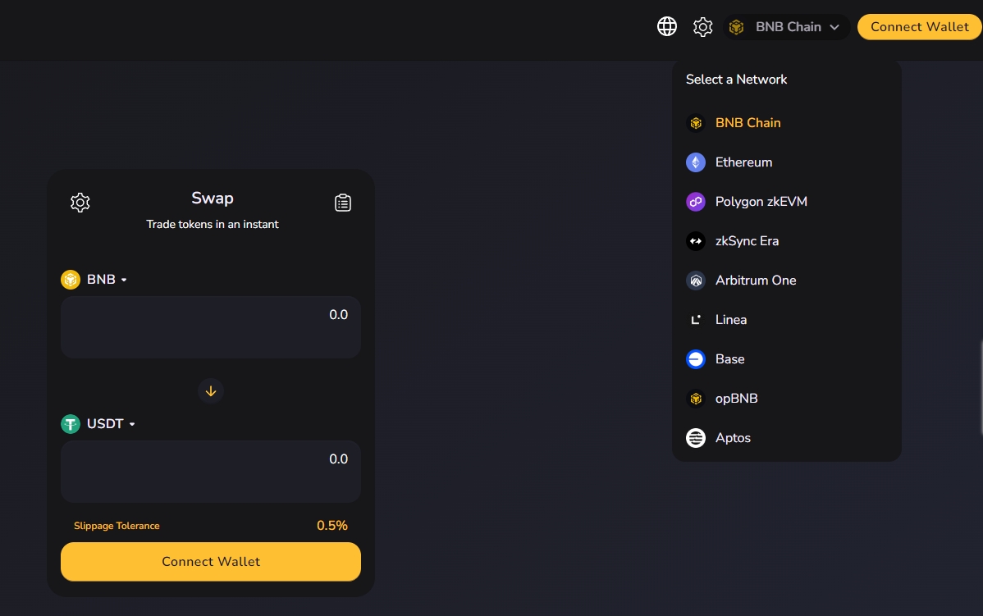
Task: Open the BNB token selector dropdown
Action: pyautogui.click(x=106, y=280)
